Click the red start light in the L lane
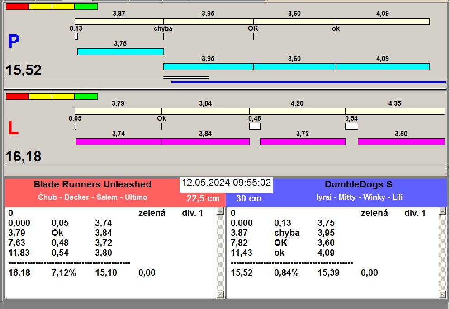450x309 pixels. click(18, 96)
